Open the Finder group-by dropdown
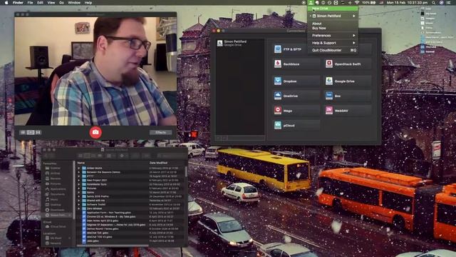The image size is (456, 257). pyautogui.click(x=110, y=156)
